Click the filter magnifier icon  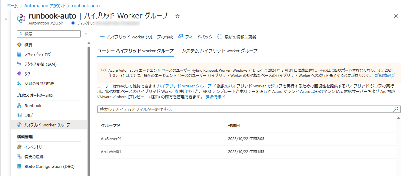click(396, 109)
